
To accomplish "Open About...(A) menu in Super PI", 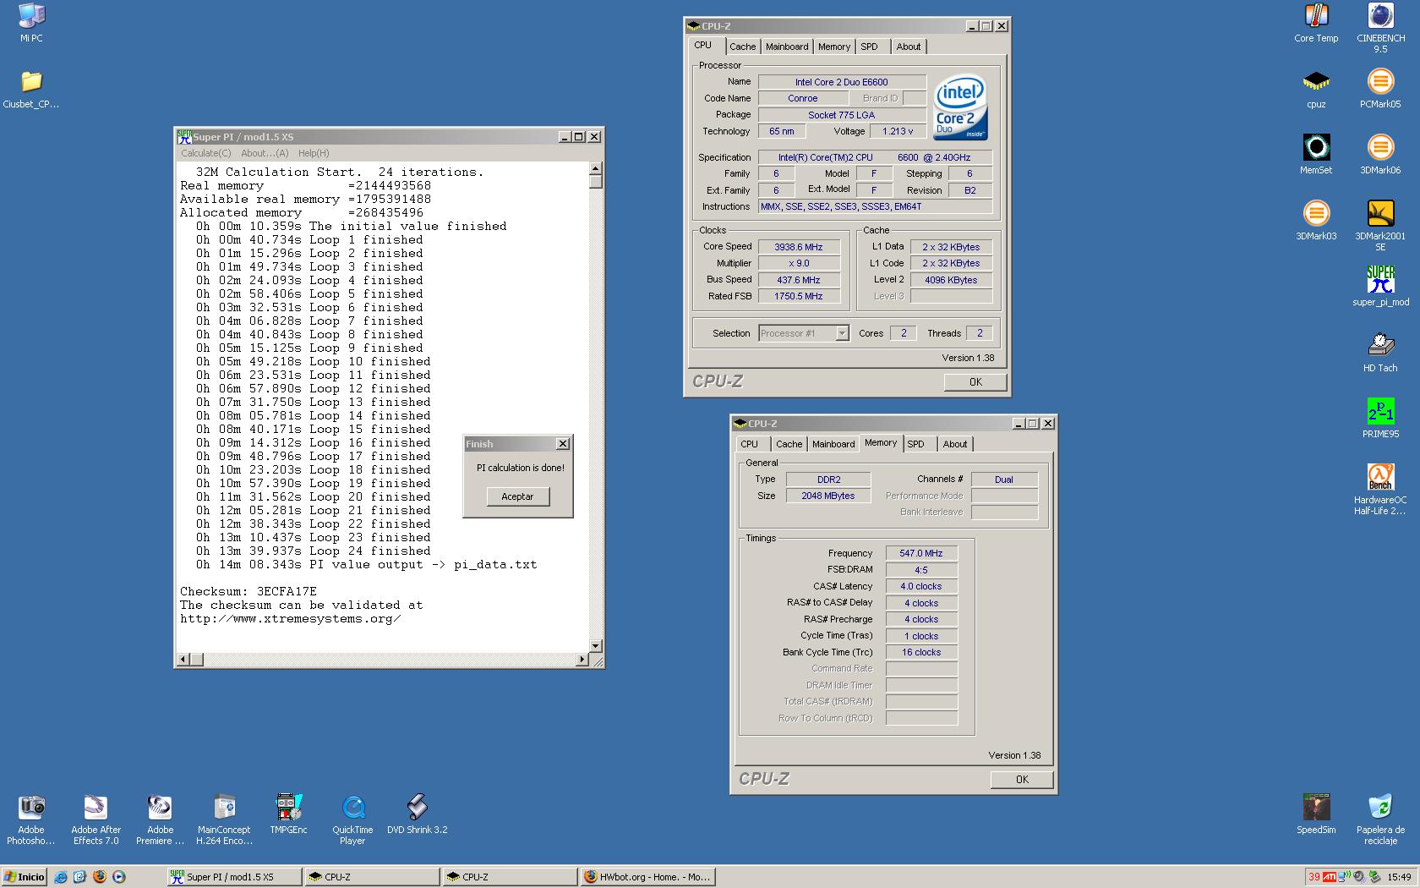I will pyautogui.click(x=265, y=153).
